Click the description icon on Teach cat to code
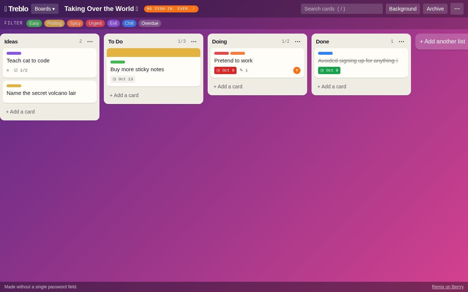The width and height of the screenshot is (468, 292). 8,70
